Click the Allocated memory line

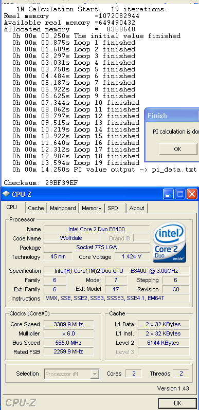[x=69, y=29]
